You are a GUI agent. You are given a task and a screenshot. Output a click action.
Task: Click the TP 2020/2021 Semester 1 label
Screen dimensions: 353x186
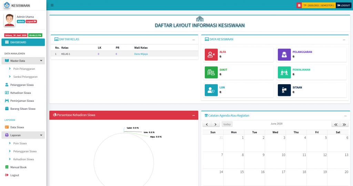pos(319,6)
